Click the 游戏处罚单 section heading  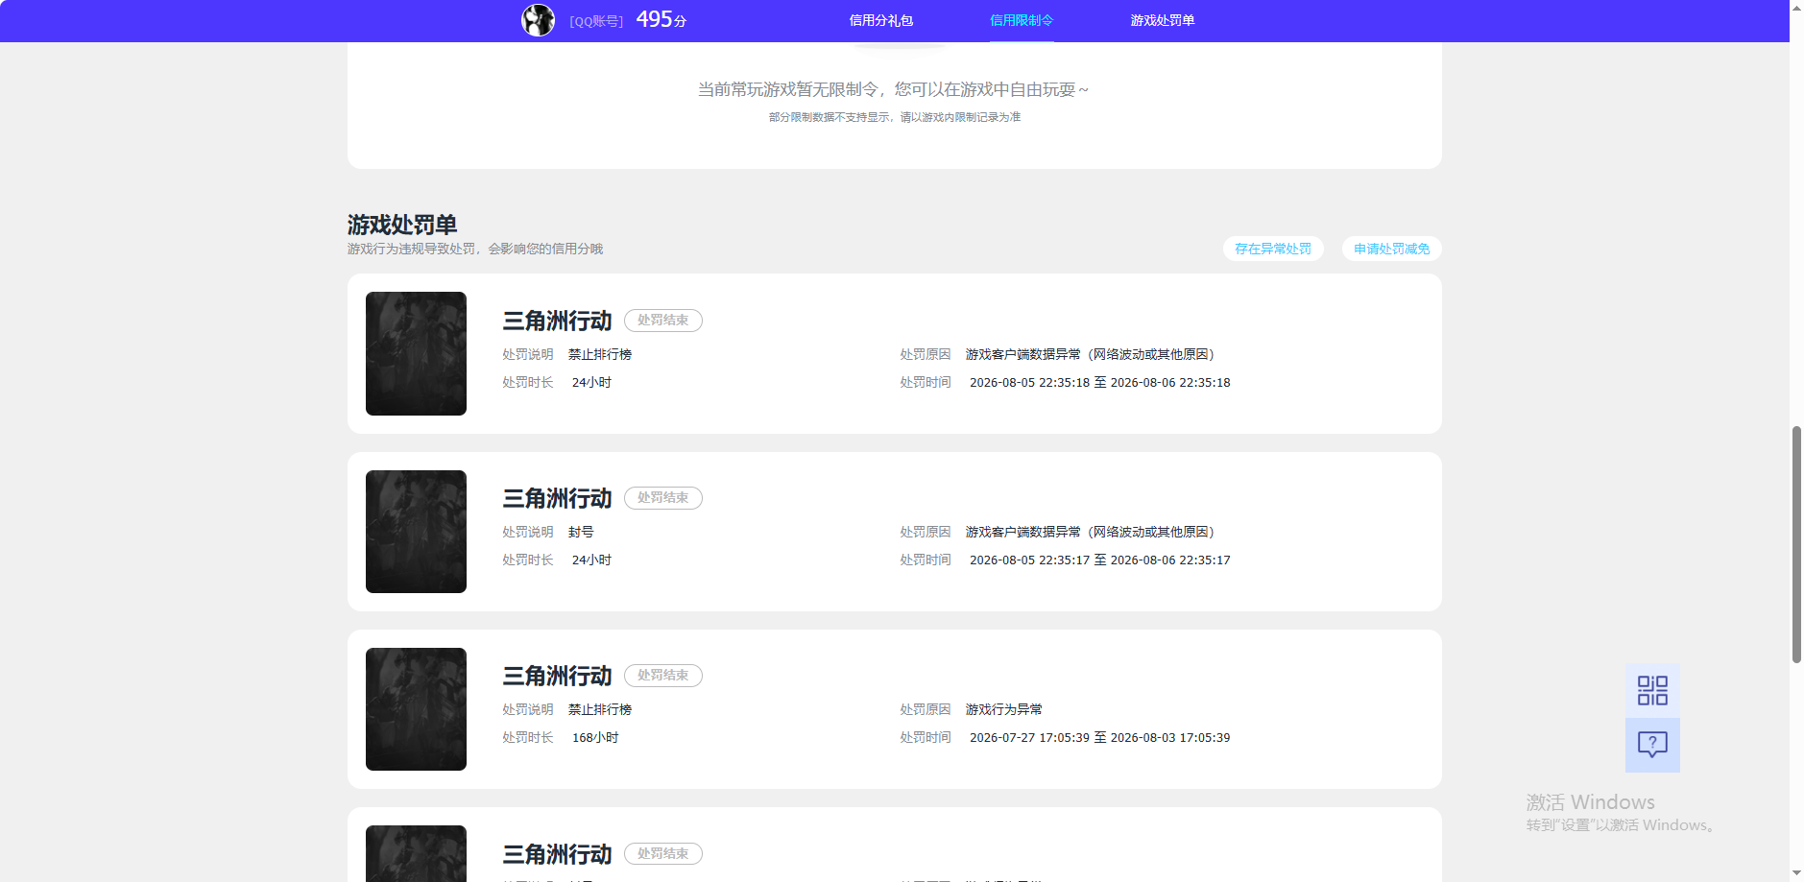tap(402, 225)
